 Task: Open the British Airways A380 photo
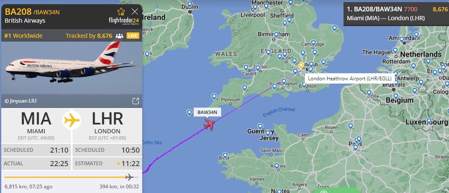72,68
